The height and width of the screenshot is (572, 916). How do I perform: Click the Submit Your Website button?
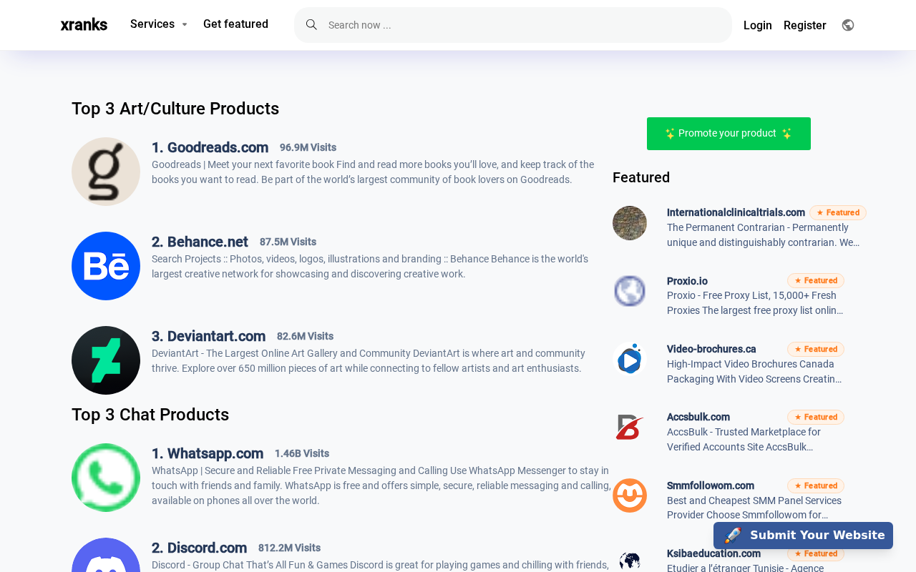pos(803,536)
